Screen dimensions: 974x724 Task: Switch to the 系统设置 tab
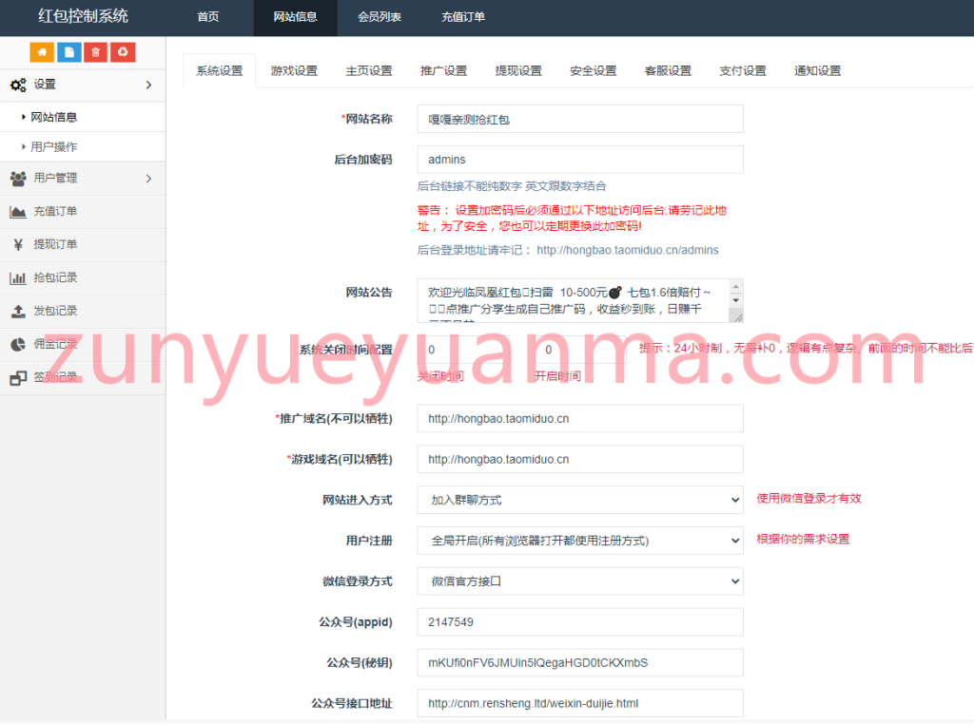220,70
